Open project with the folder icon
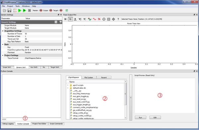Screen dimensions: 199x130 tap(5, 11)
